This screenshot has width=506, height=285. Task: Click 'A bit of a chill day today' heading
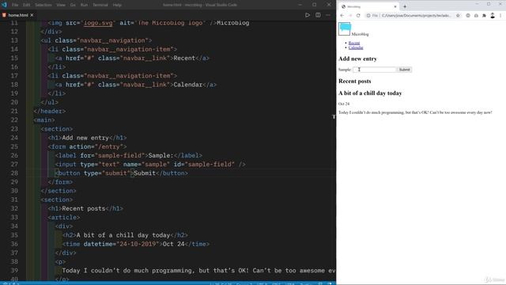pyautogui.click(x=370, y=93)
